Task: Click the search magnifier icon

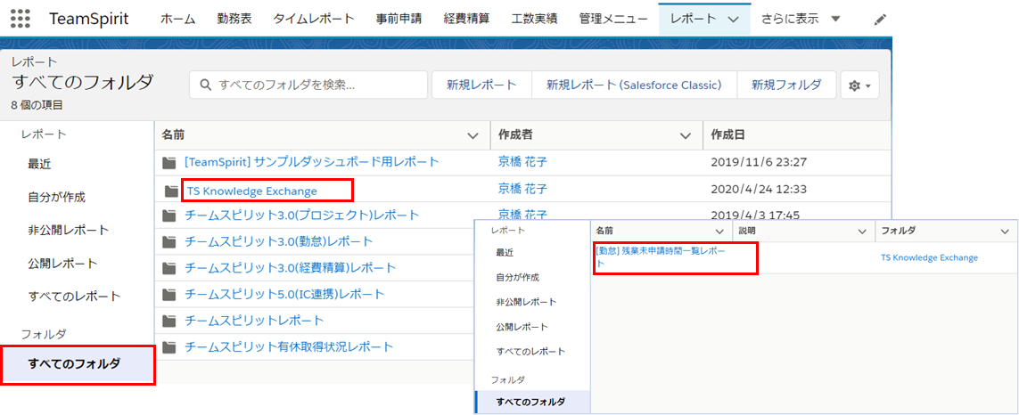Action: point(205,85)
